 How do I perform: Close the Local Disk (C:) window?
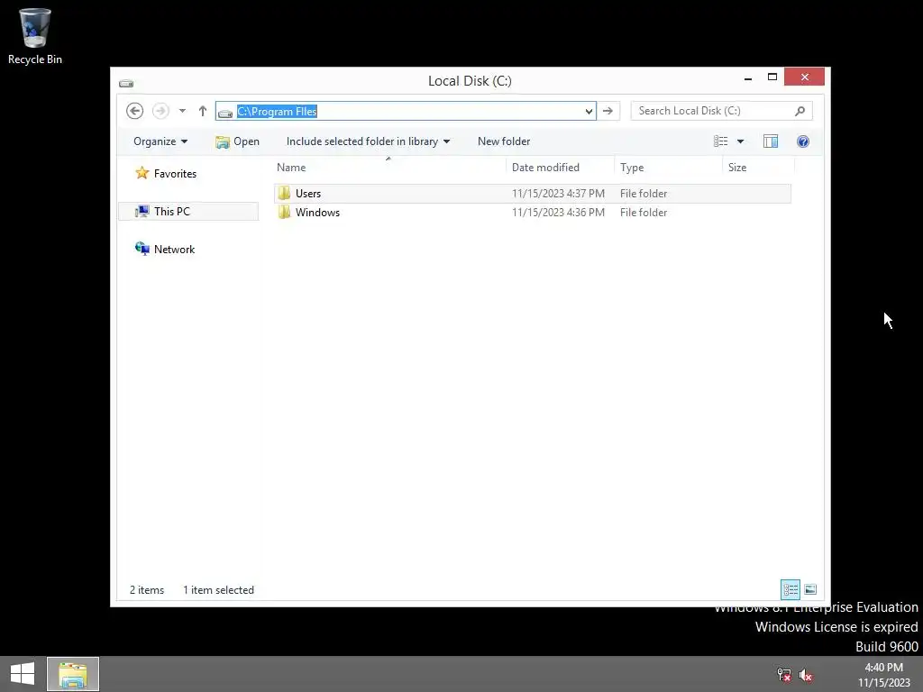click(805, 77)
